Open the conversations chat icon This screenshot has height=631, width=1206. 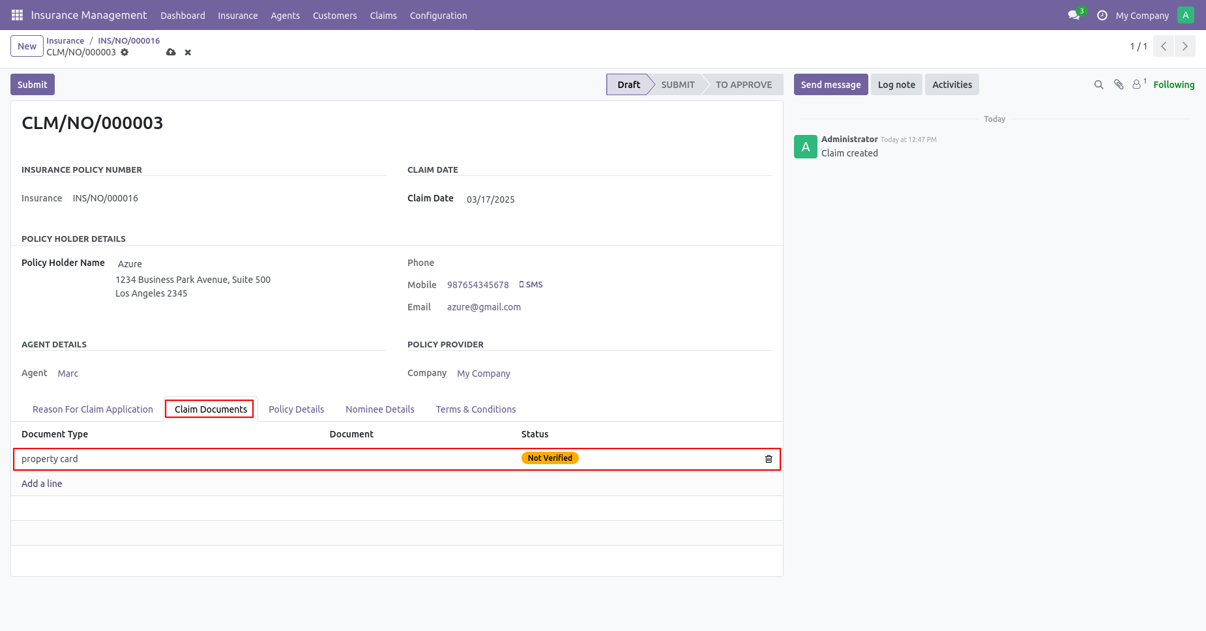[1074, 15]
